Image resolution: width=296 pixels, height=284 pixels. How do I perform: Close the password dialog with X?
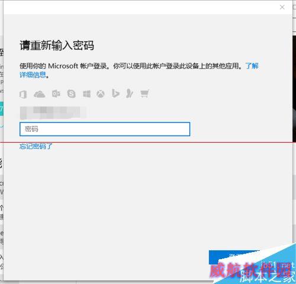(282, 7)
